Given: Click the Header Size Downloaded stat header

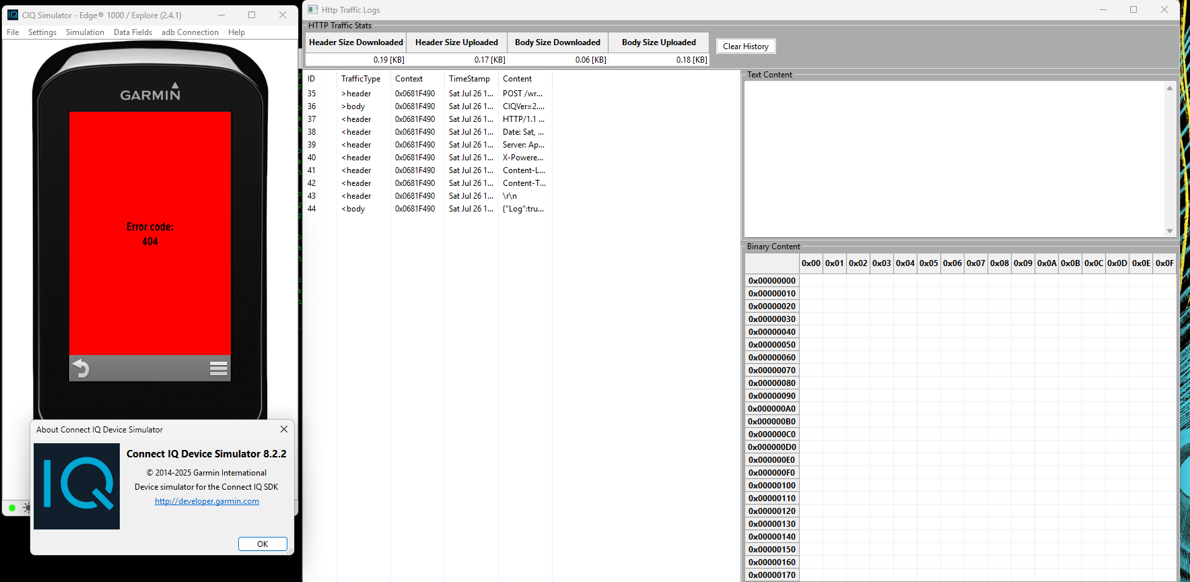Looking at the screenshot, I should (x=356, y=42).
